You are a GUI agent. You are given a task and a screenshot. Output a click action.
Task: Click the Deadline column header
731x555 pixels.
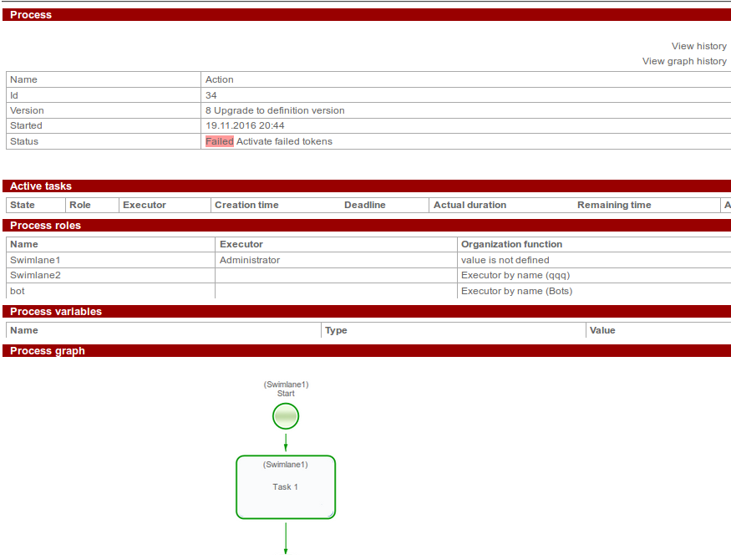[365, 205]
